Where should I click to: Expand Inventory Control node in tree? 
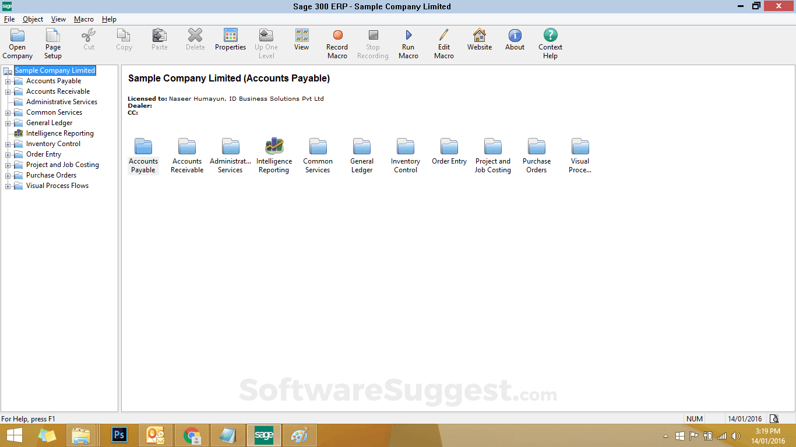(8, 144)
